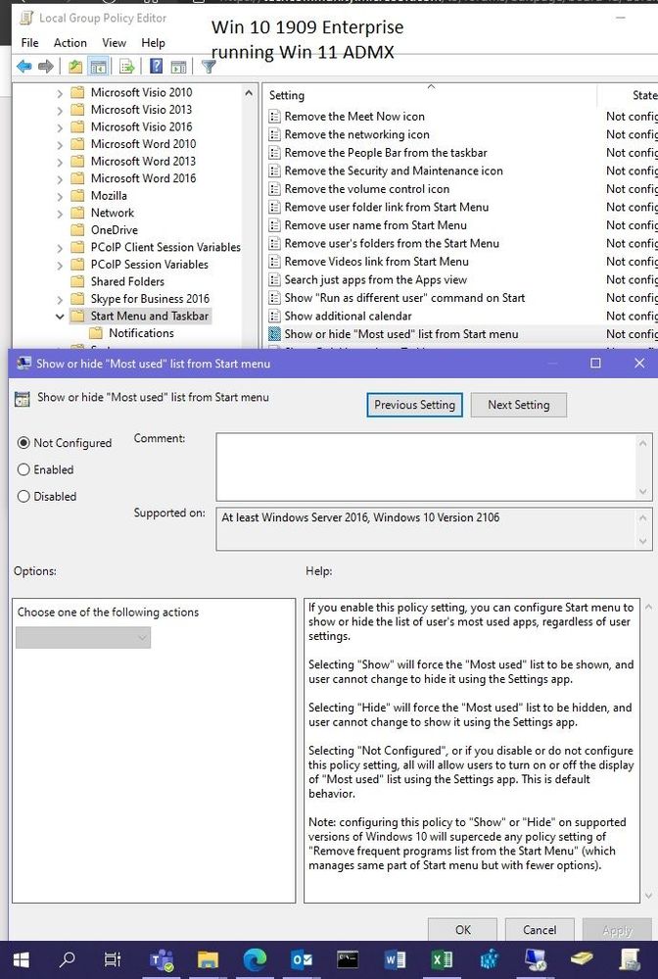Screen dimensions: 658x979
Task: Toggle the Show/Hide Console Tree icon
Action: (98, 67)
